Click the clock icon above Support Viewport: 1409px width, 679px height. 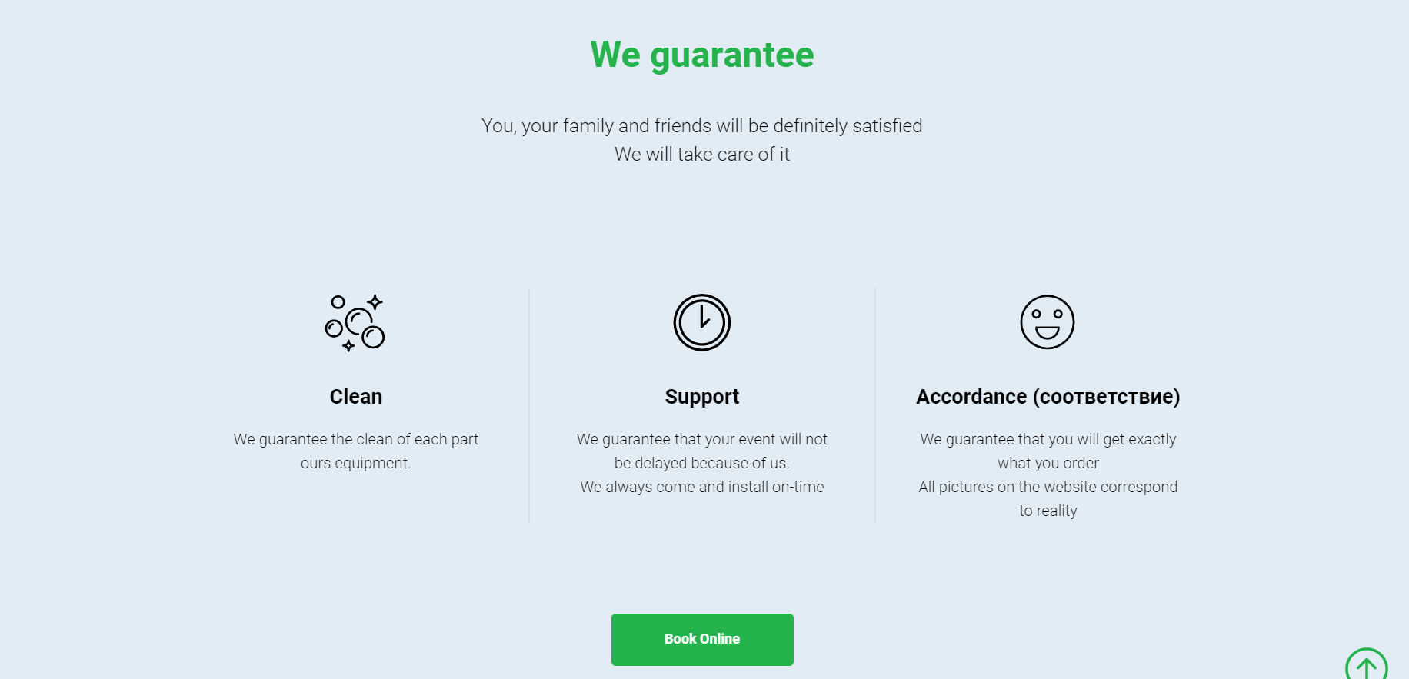pos(701,322)
